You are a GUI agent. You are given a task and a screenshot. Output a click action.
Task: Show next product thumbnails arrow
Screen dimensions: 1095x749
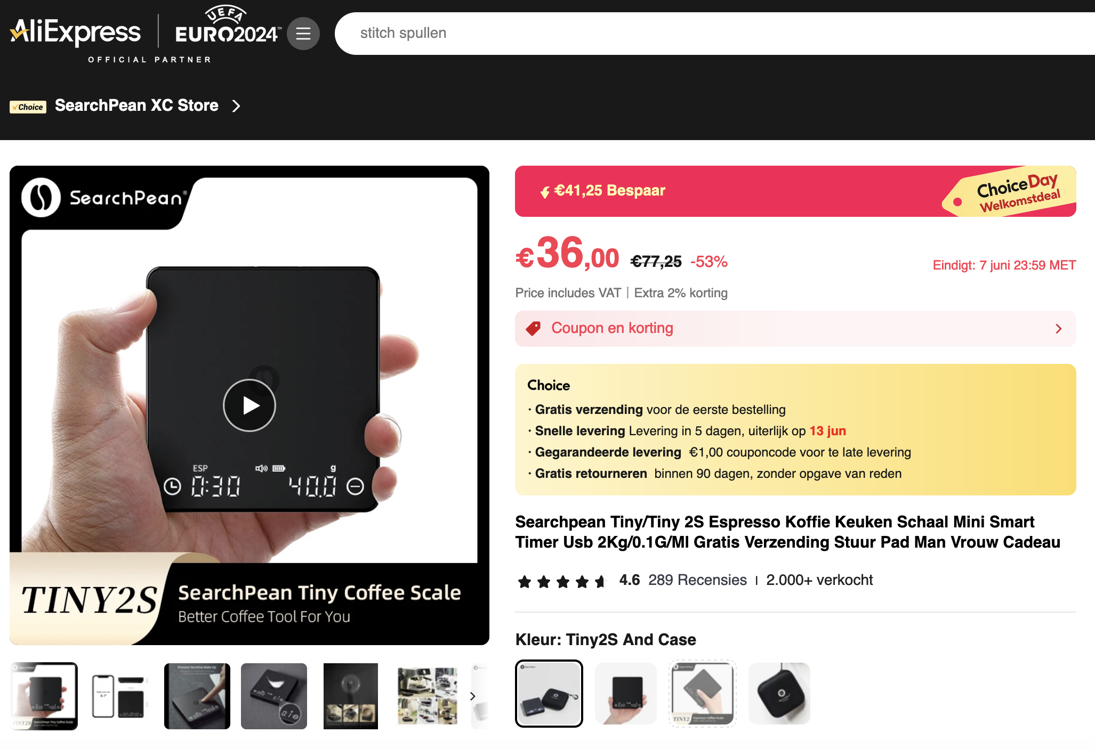click(472, 696)
